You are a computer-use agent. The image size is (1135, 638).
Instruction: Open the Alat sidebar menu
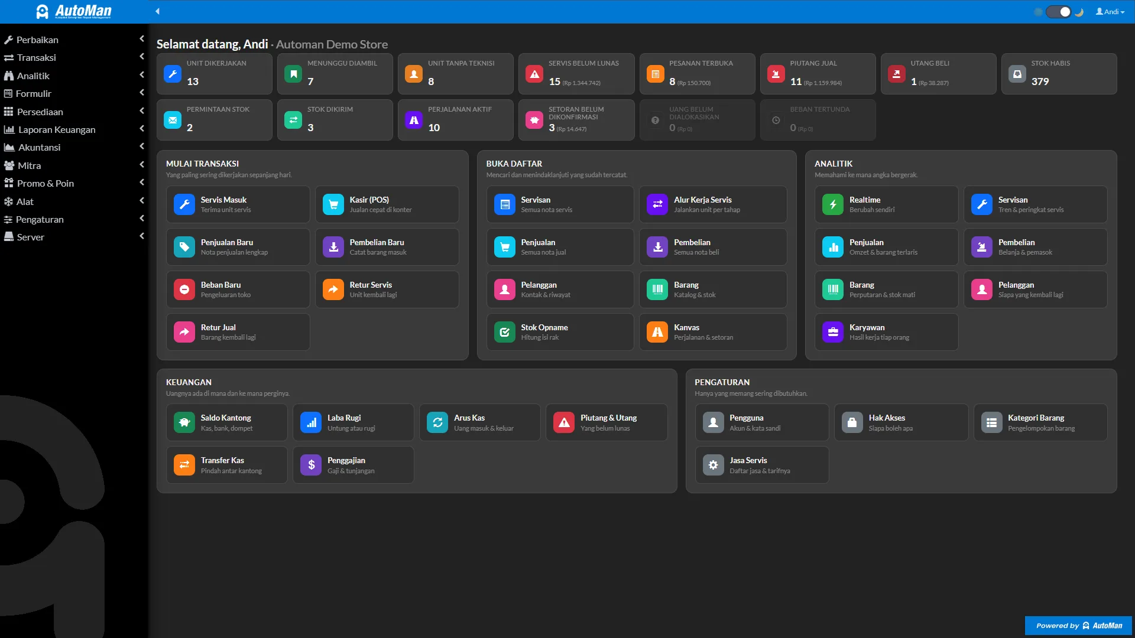(x=74, y=201)
